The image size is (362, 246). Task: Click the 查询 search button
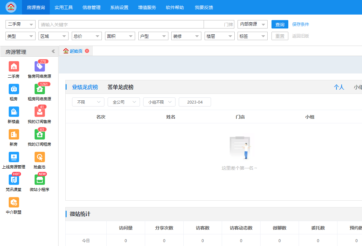[x=280, y=25]
